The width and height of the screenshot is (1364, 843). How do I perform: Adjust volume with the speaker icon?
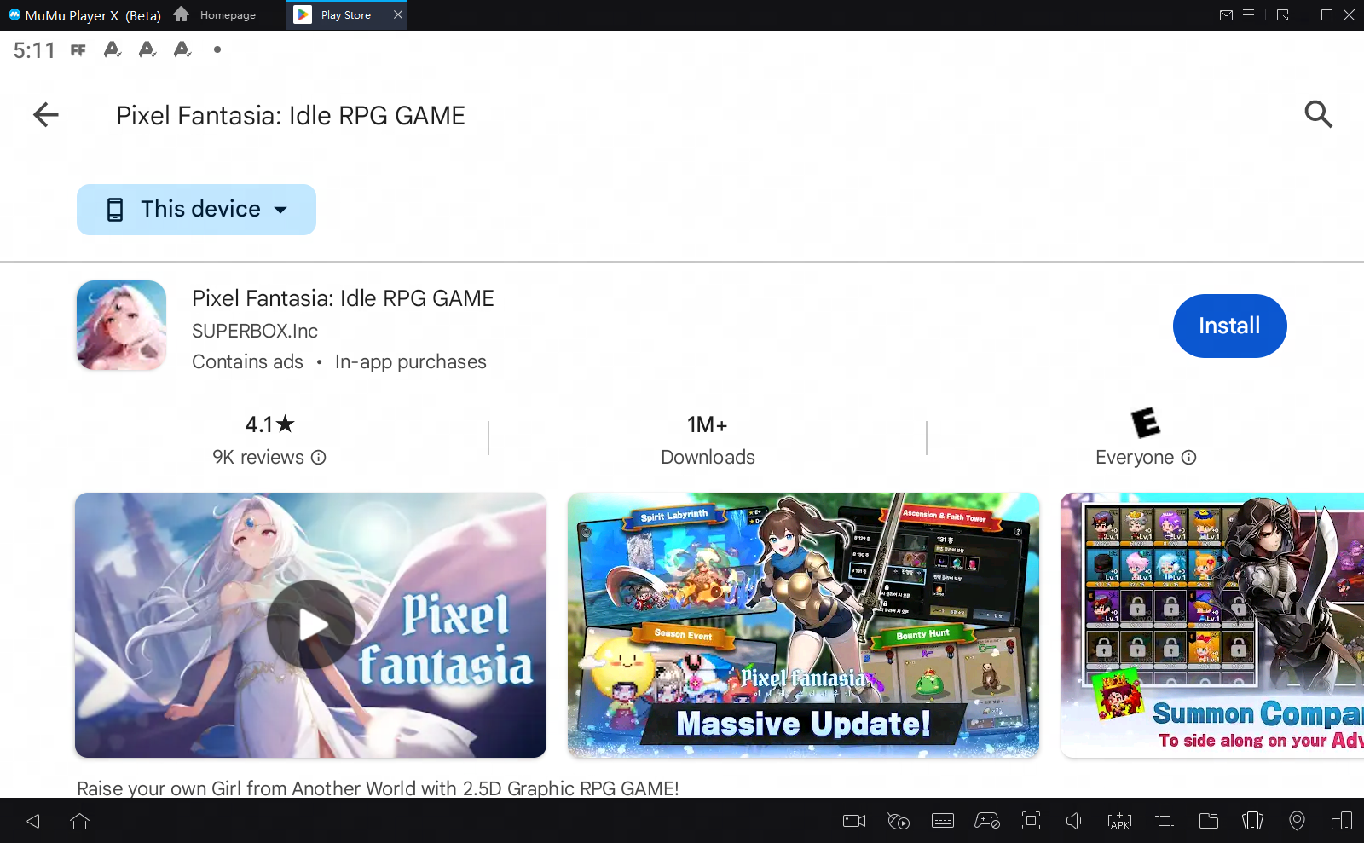pyautogui.click(x=1076, y=821)
